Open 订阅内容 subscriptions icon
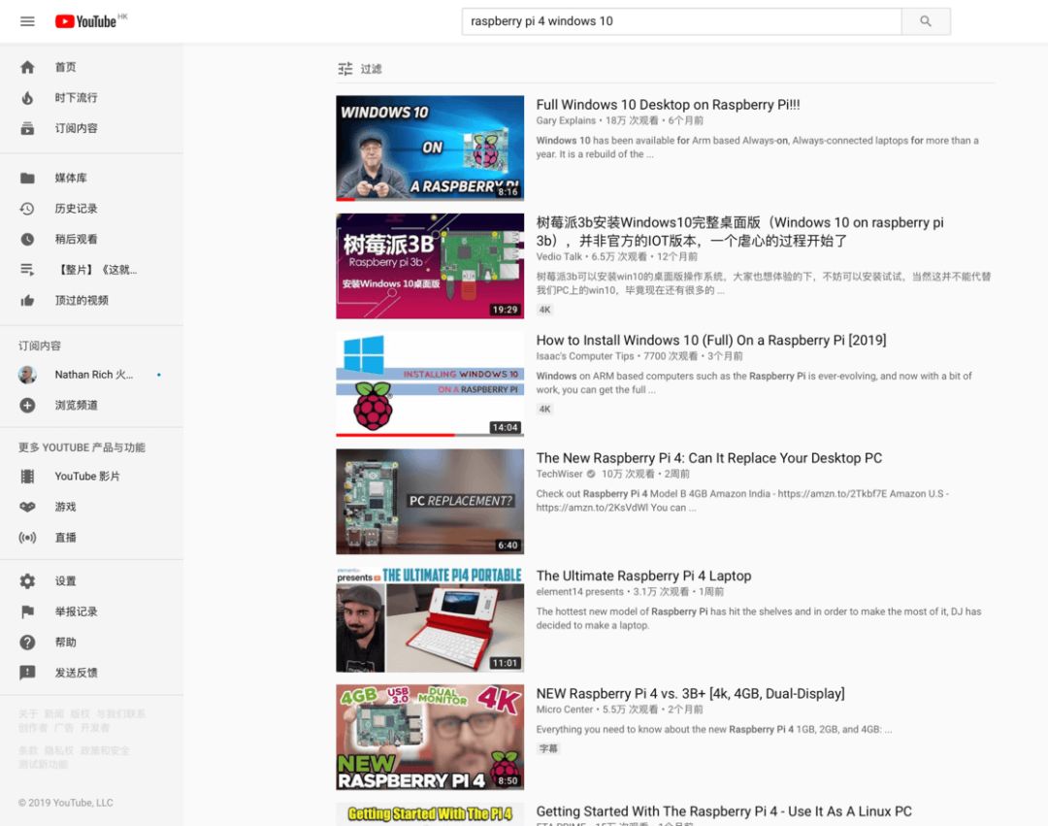1048x826 pixels. click(x=27, y=128)
